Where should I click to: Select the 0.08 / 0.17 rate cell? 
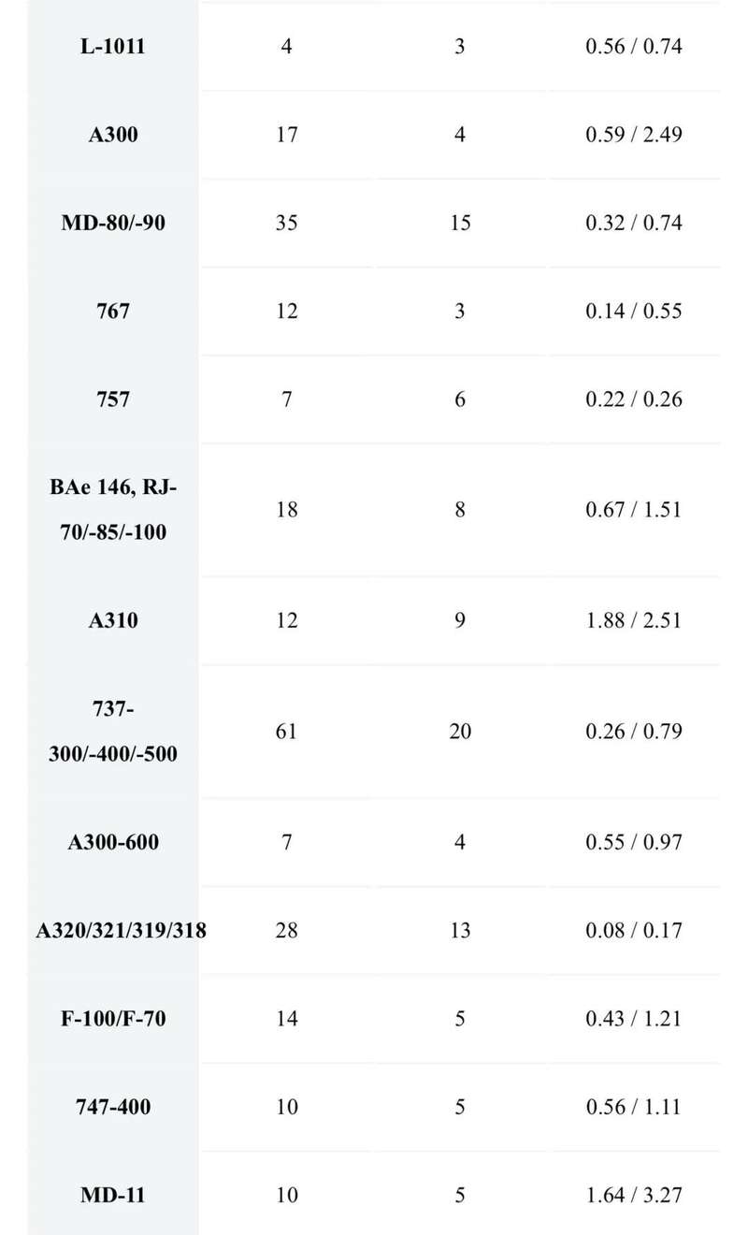pyautogui.click(x=634, y=931)
